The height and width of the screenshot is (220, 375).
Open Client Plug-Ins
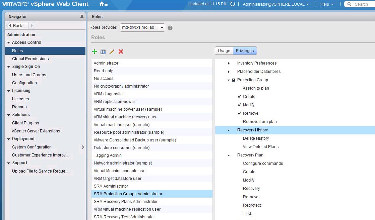point(25,123)
